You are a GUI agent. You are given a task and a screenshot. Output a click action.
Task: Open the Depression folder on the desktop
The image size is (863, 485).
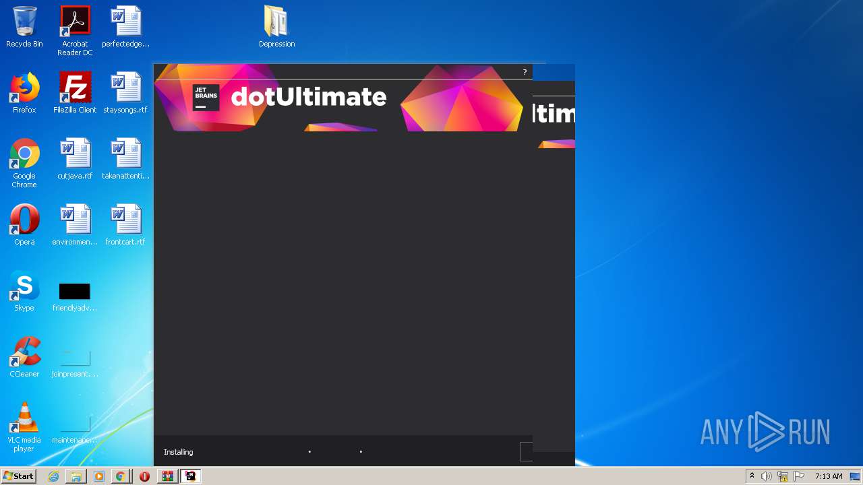click(276, 27)
